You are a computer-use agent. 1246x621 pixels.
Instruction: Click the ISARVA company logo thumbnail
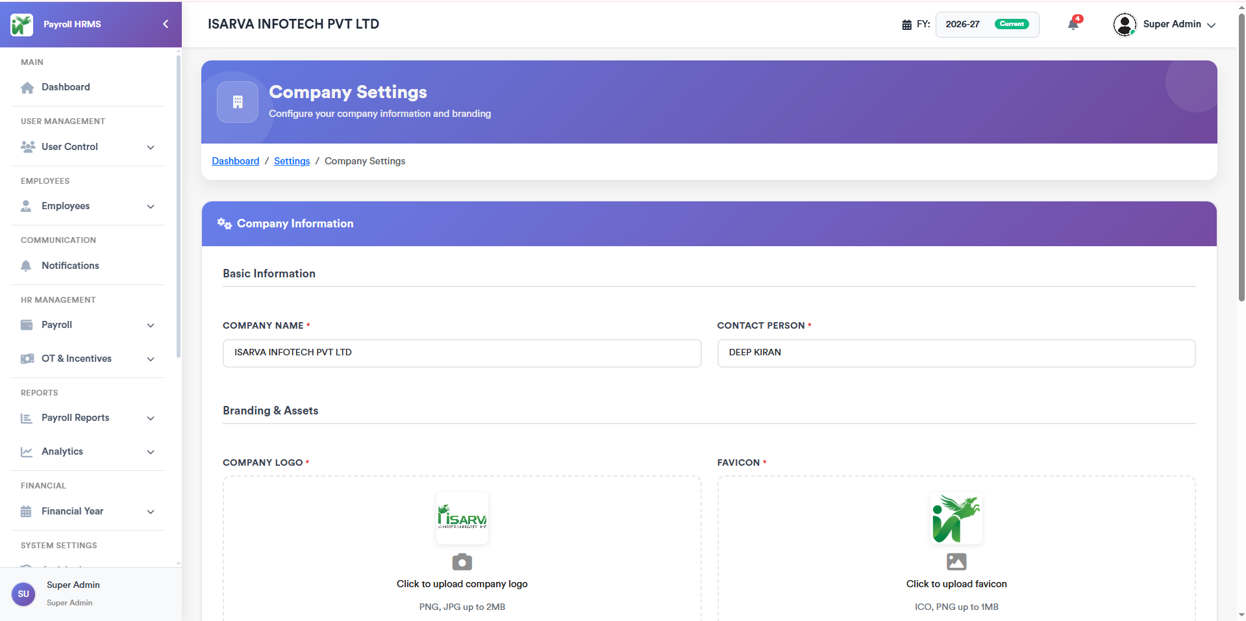462,518
